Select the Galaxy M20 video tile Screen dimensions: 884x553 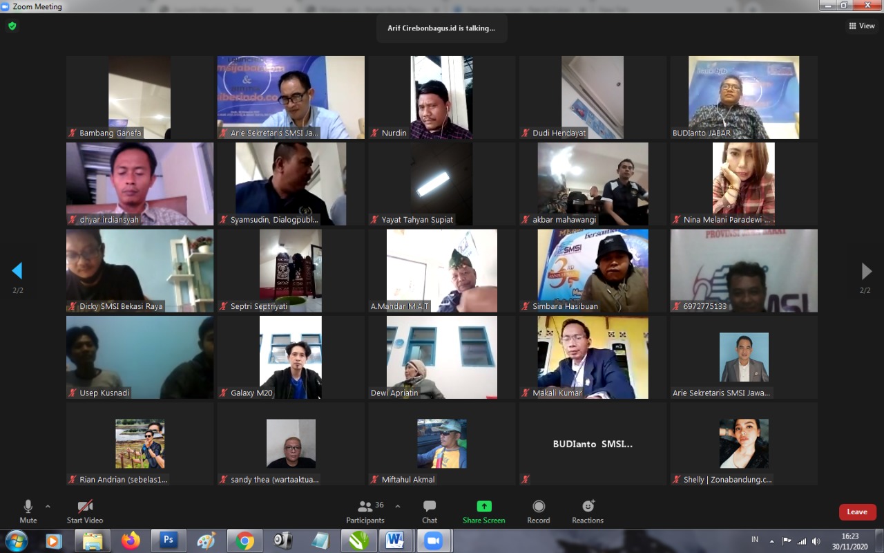(x=291, y=357)
